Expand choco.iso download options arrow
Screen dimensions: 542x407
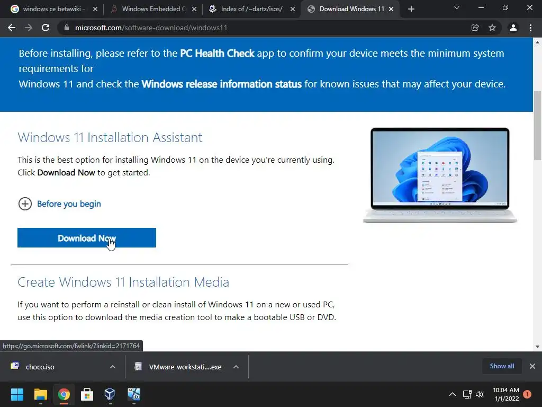coord(113,367)
